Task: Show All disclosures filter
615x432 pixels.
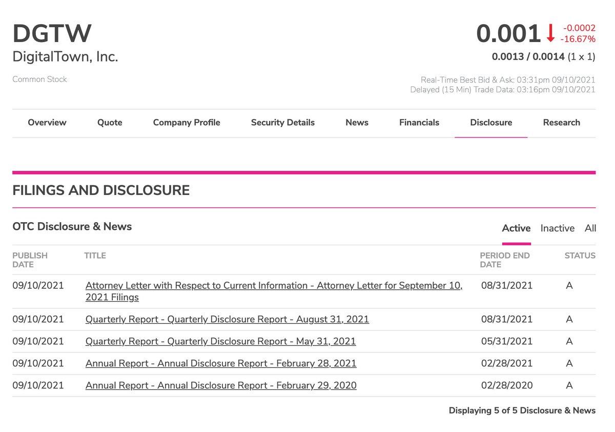Action: click(590, 228)
